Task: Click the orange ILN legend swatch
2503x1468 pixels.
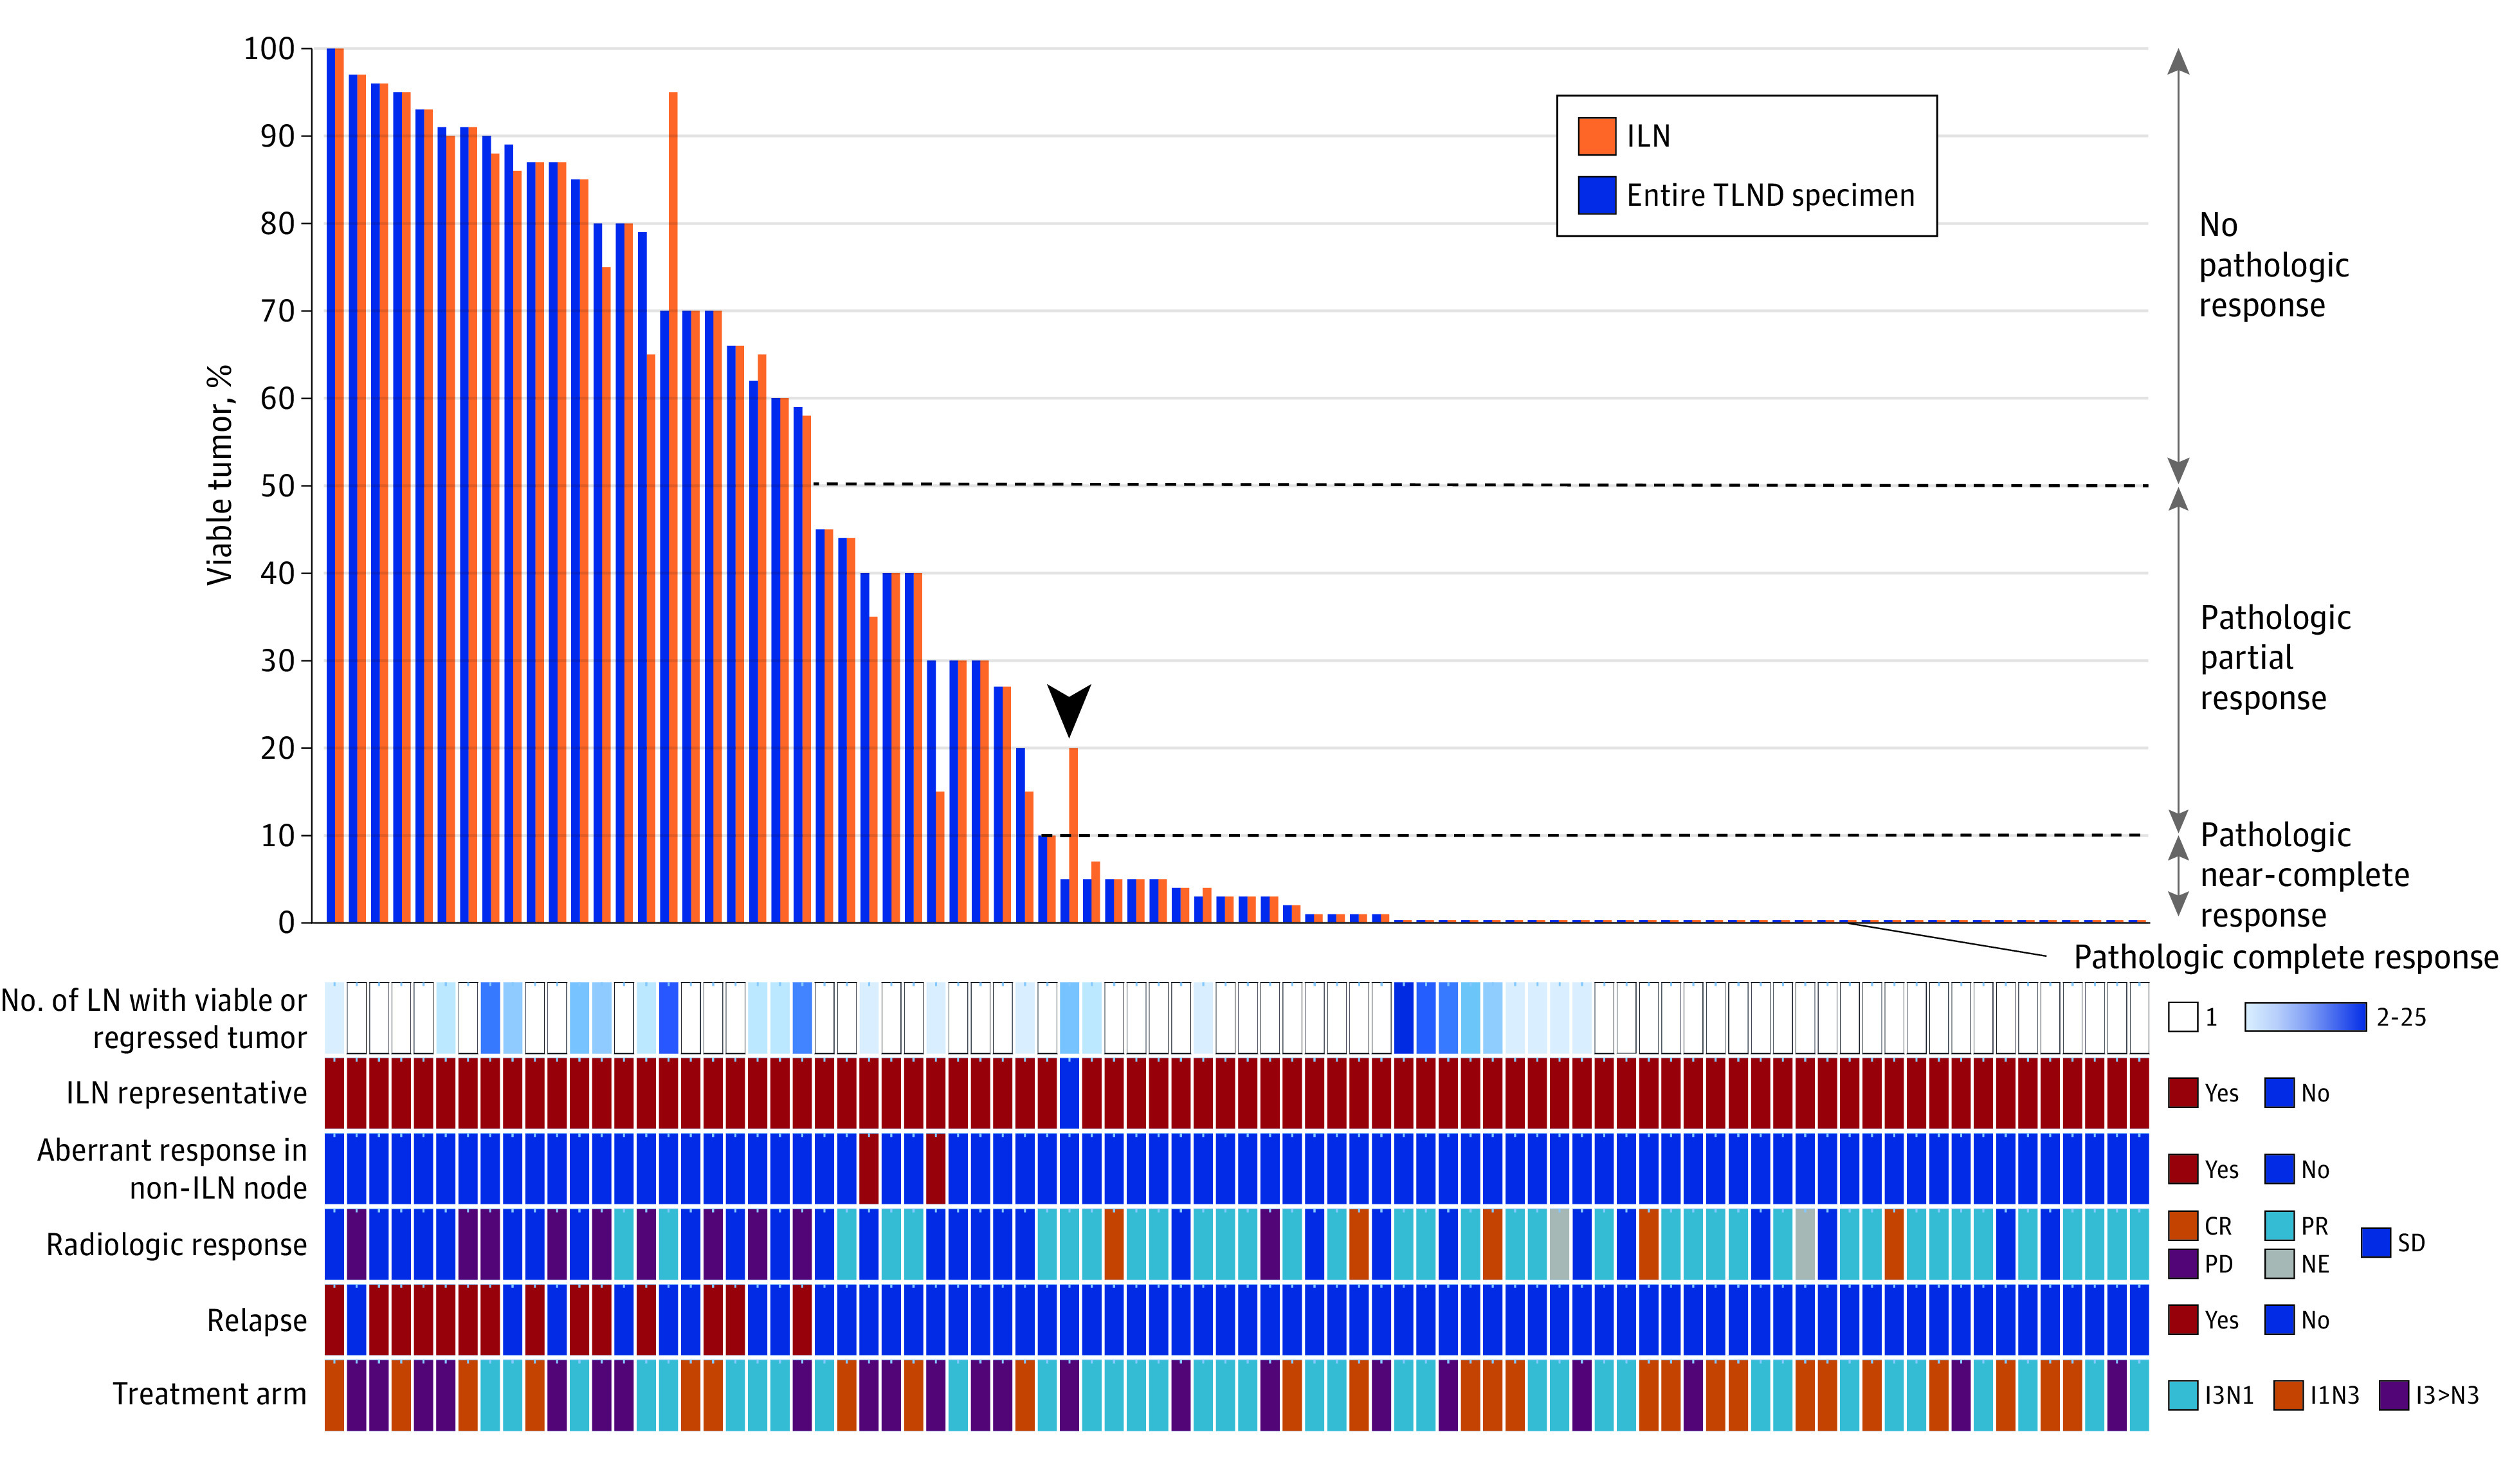Action: coord(1596,136)
